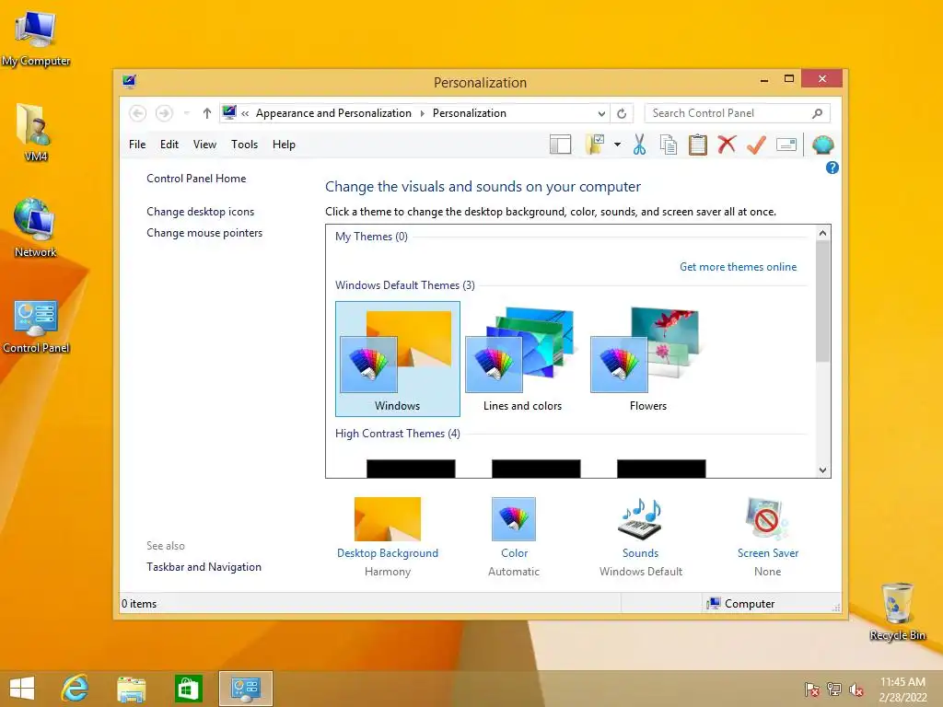Screen dimensions: 943x707
Task: Open the View menu
Action: (x=204, y=145)
